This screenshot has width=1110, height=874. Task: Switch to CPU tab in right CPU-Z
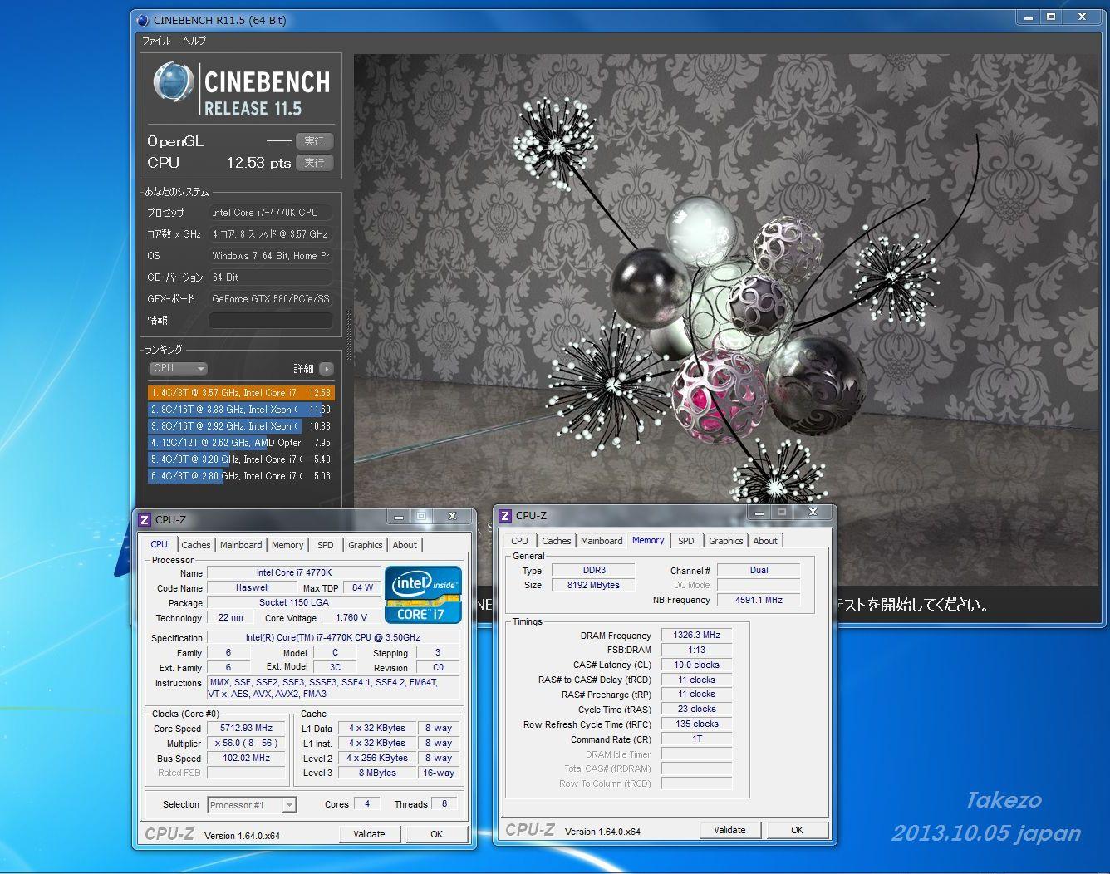pos(520,541)
